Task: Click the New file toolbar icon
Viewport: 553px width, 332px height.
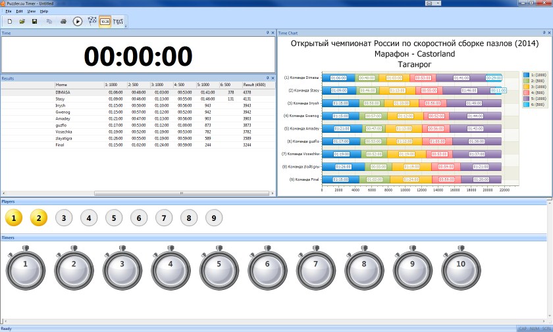Action: click(x=11, y=21)
